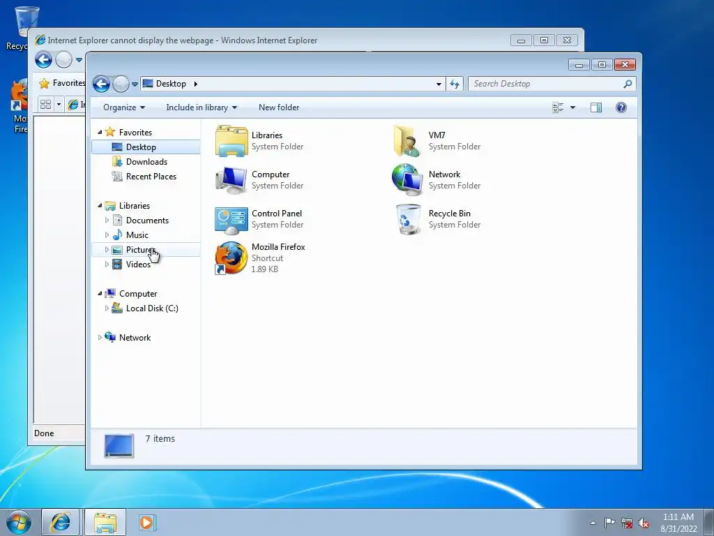Open Recent Places in Favorites
This screenshot has height=536, width=714.
[151, 177]
